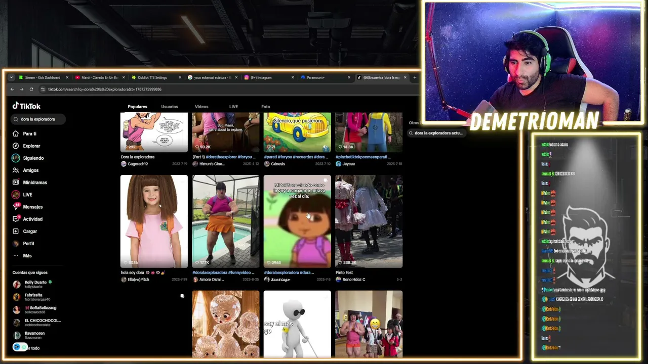Screen dimensions: 648x364
Task: Switch to Stream - Kick Dashboard browser tab
Action: tap(43, 77)
